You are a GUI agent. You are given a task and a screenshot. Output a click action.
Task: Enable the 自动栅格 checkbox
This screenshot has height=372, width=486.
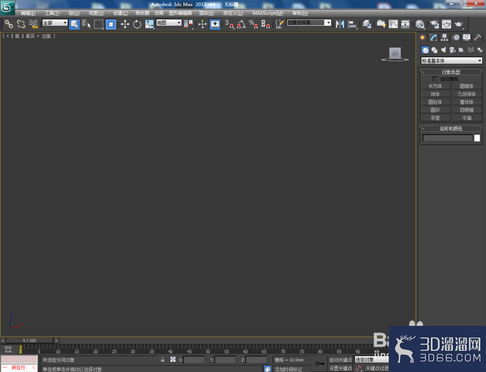(x=435, y=79)
